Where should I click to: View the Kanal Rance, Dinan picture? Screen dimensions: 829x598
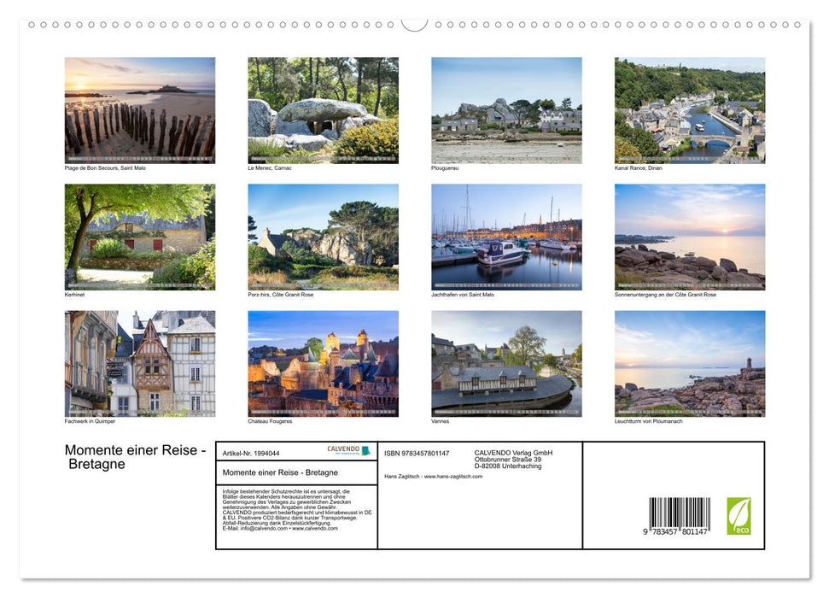point(690,109)
